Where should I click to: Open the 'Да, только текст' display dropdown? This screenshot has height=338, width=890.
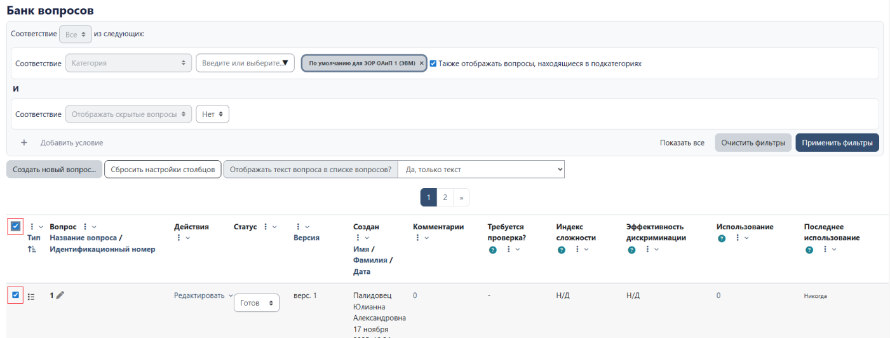click(481, 170)
